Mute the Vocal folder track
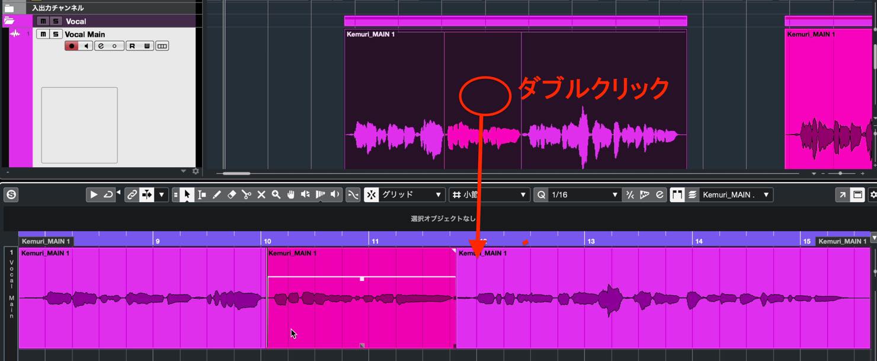This screenshot has height=361, width=877. point(43,21)
